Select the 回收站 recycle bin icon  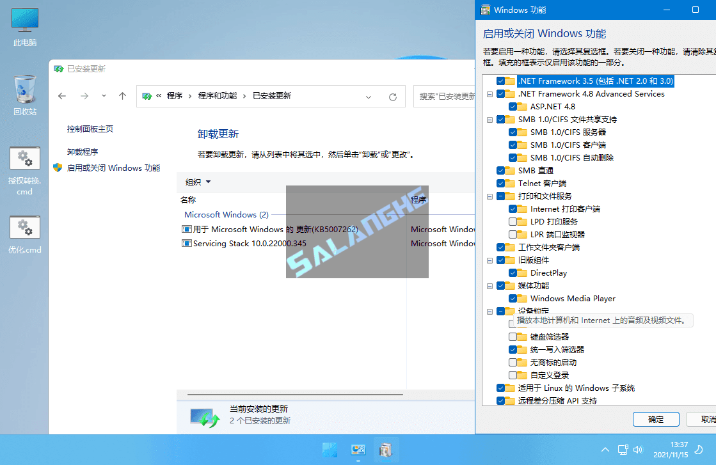click(x=25, y=95)
